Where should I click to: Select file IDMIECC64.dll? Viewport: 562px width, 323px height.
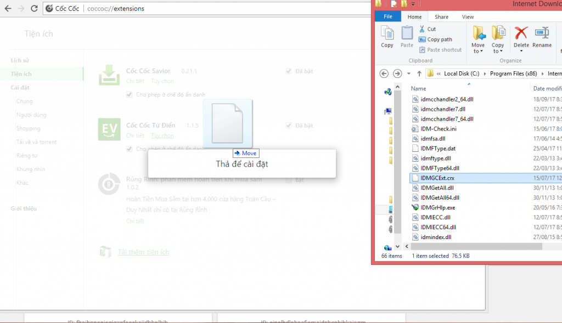438,227
